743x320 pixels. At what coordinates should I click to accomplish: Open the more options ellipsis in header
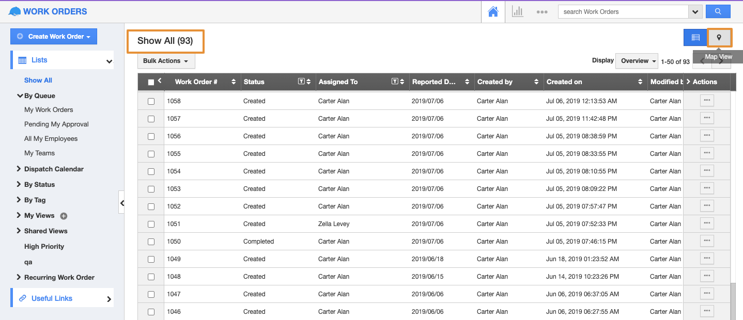pos(541,12)
